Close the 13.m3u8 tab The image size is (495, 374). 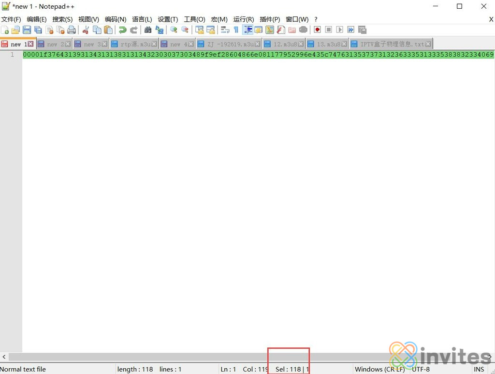pyautogui.click(x=344, y=44)
